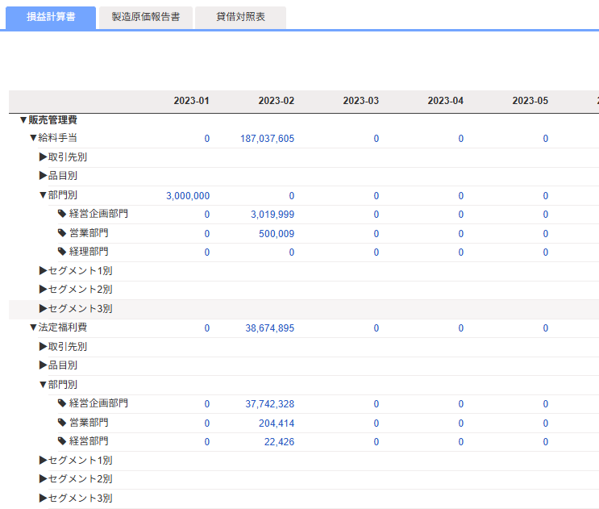Click 給料手当 zero value for 2023-01

click(x=207, y=138)
